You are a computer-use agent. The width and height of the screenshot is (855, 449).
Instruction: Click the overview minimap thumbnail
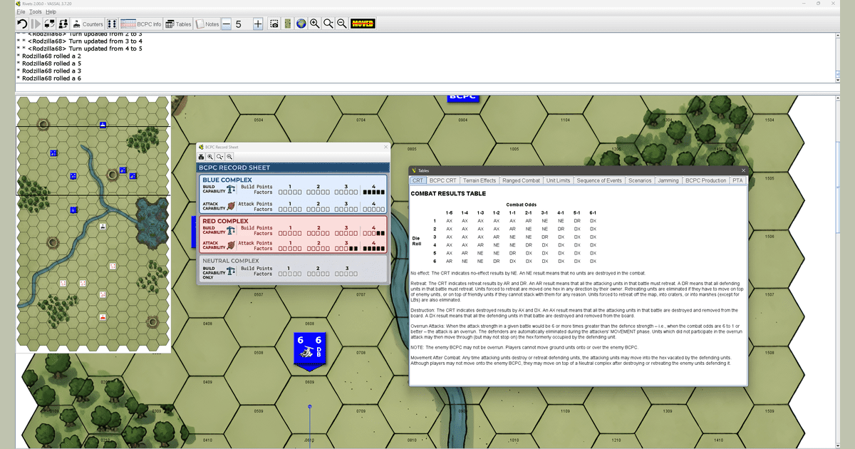tap(93, 224)
